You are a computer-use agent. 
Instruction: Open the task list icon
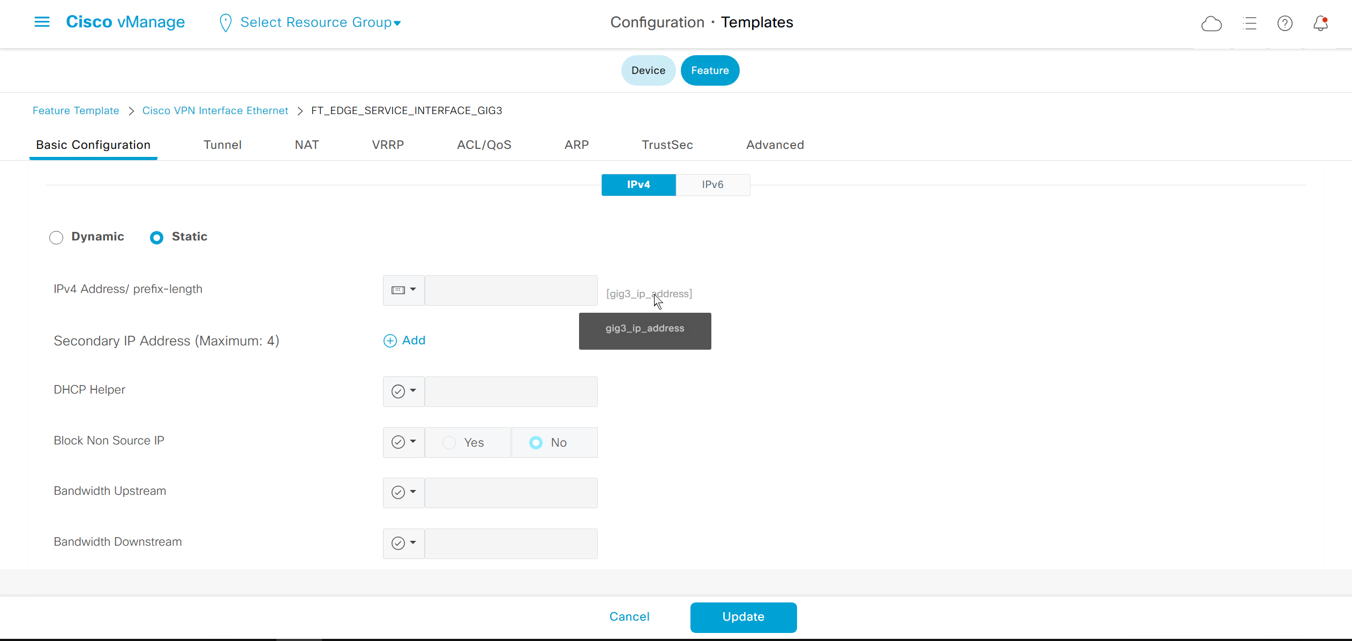click(1249, 24)
